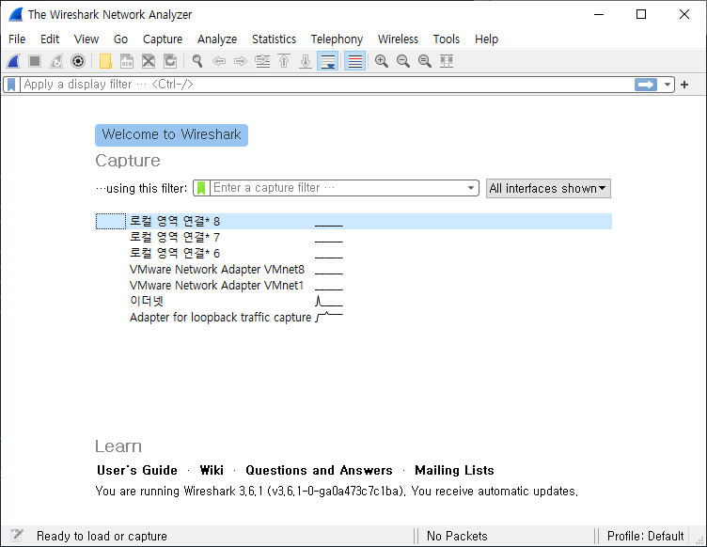The width and height of the screenshot is (707, 547).
Task: Toggle packet list colorize rules
Action: pyautogui.click(x=354, y=61)
